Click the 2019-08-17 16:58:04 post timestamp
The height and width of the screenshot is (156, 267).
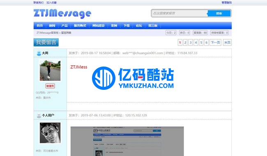coord(96,53)
